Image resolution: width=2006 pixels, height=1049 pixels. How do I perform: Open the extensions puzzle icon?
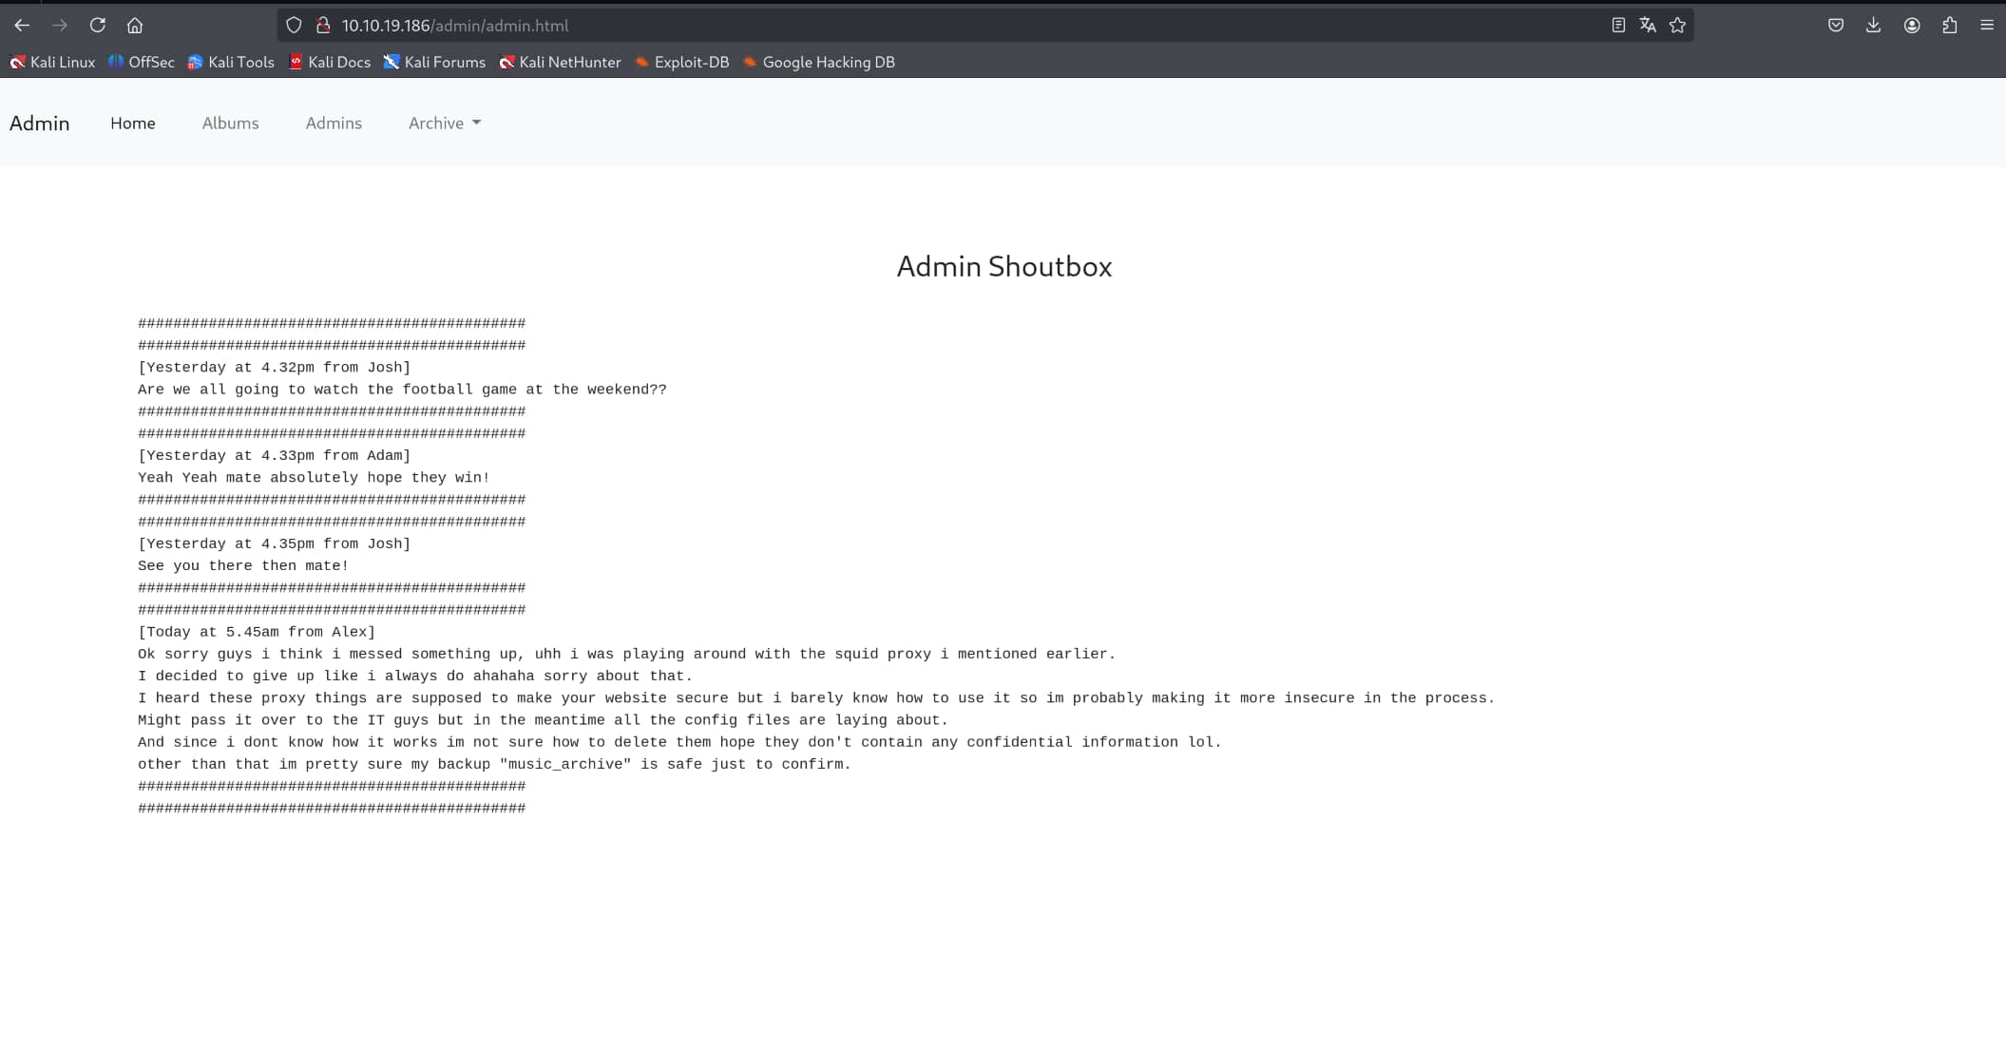[1949, 26]
